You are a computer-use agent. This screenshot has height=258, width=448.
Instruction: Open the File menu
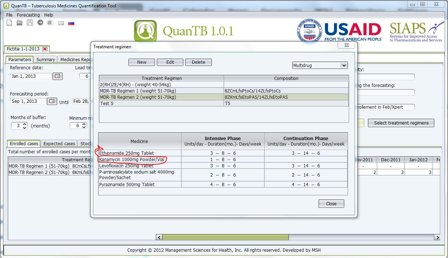point(9,15)
